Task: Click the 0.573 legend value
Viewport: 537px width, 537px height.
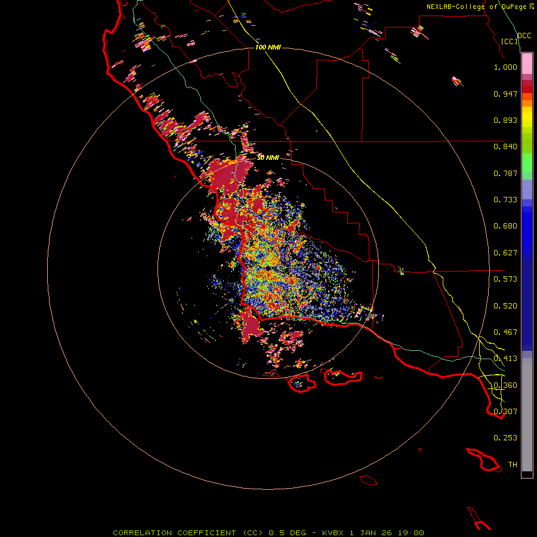Action: click(x=505, y=279)
